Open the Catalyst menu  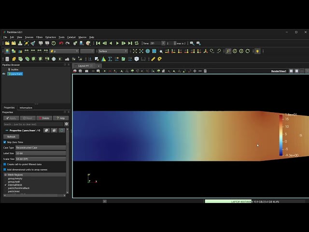[71, 37]
